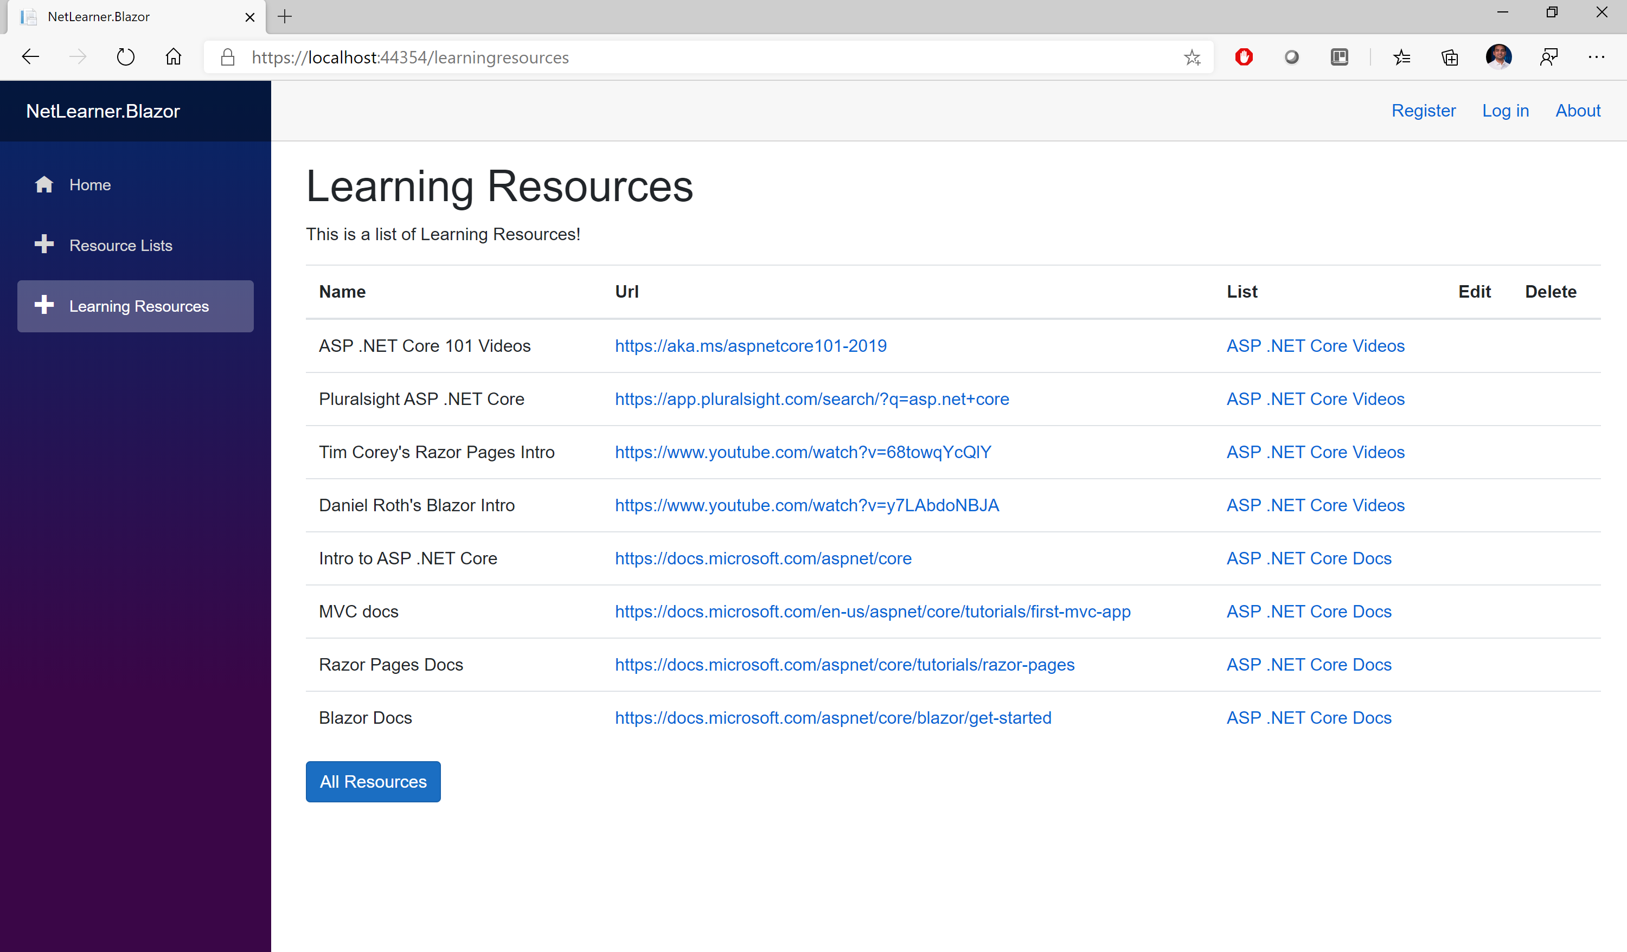Click the browser favorites star icon
Image resolution: width=1627 pixels, height=952 pixels.
coord(1192,58)
